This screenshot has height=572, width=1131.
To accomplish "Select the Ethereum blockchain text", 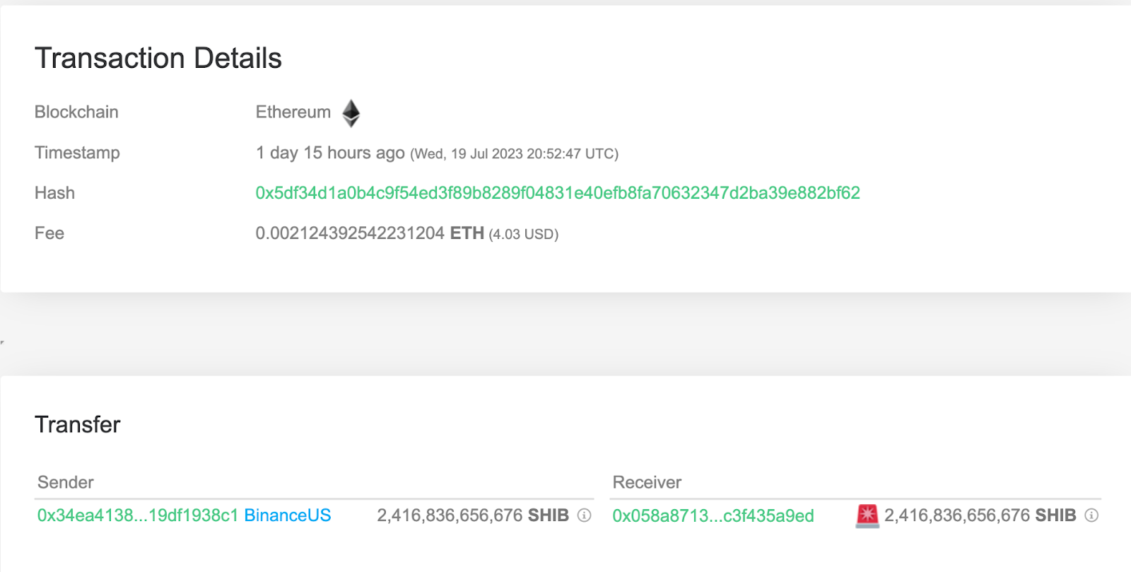I will tap(293, 112).
